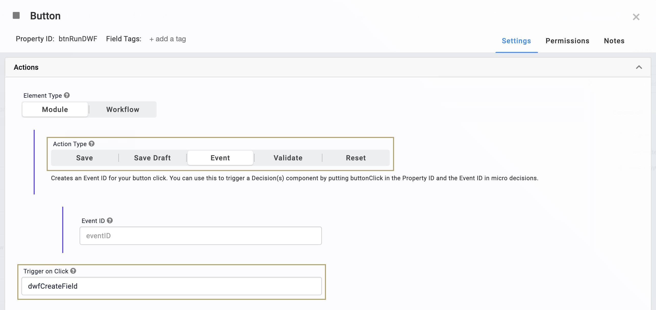The width and height of the screenshot is (656, 310).
Task: Set Action Type to Save Draft
Action: 153,158
